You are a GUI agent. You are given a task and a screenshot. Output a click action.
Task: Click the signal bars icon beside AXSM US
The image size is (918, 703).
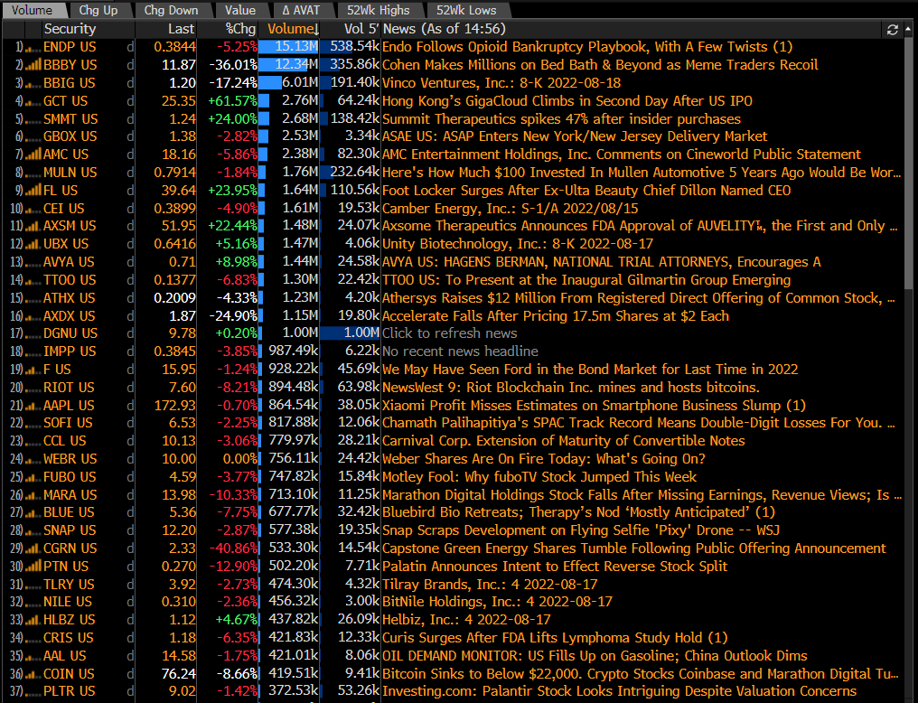pos(33,226)
